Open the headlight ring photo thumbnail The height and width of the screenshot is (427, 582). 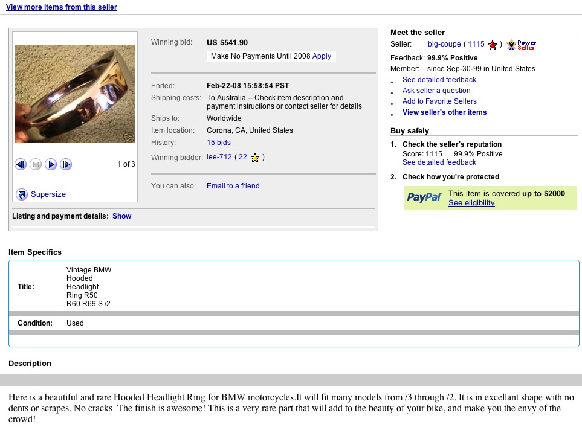point(75,94)
